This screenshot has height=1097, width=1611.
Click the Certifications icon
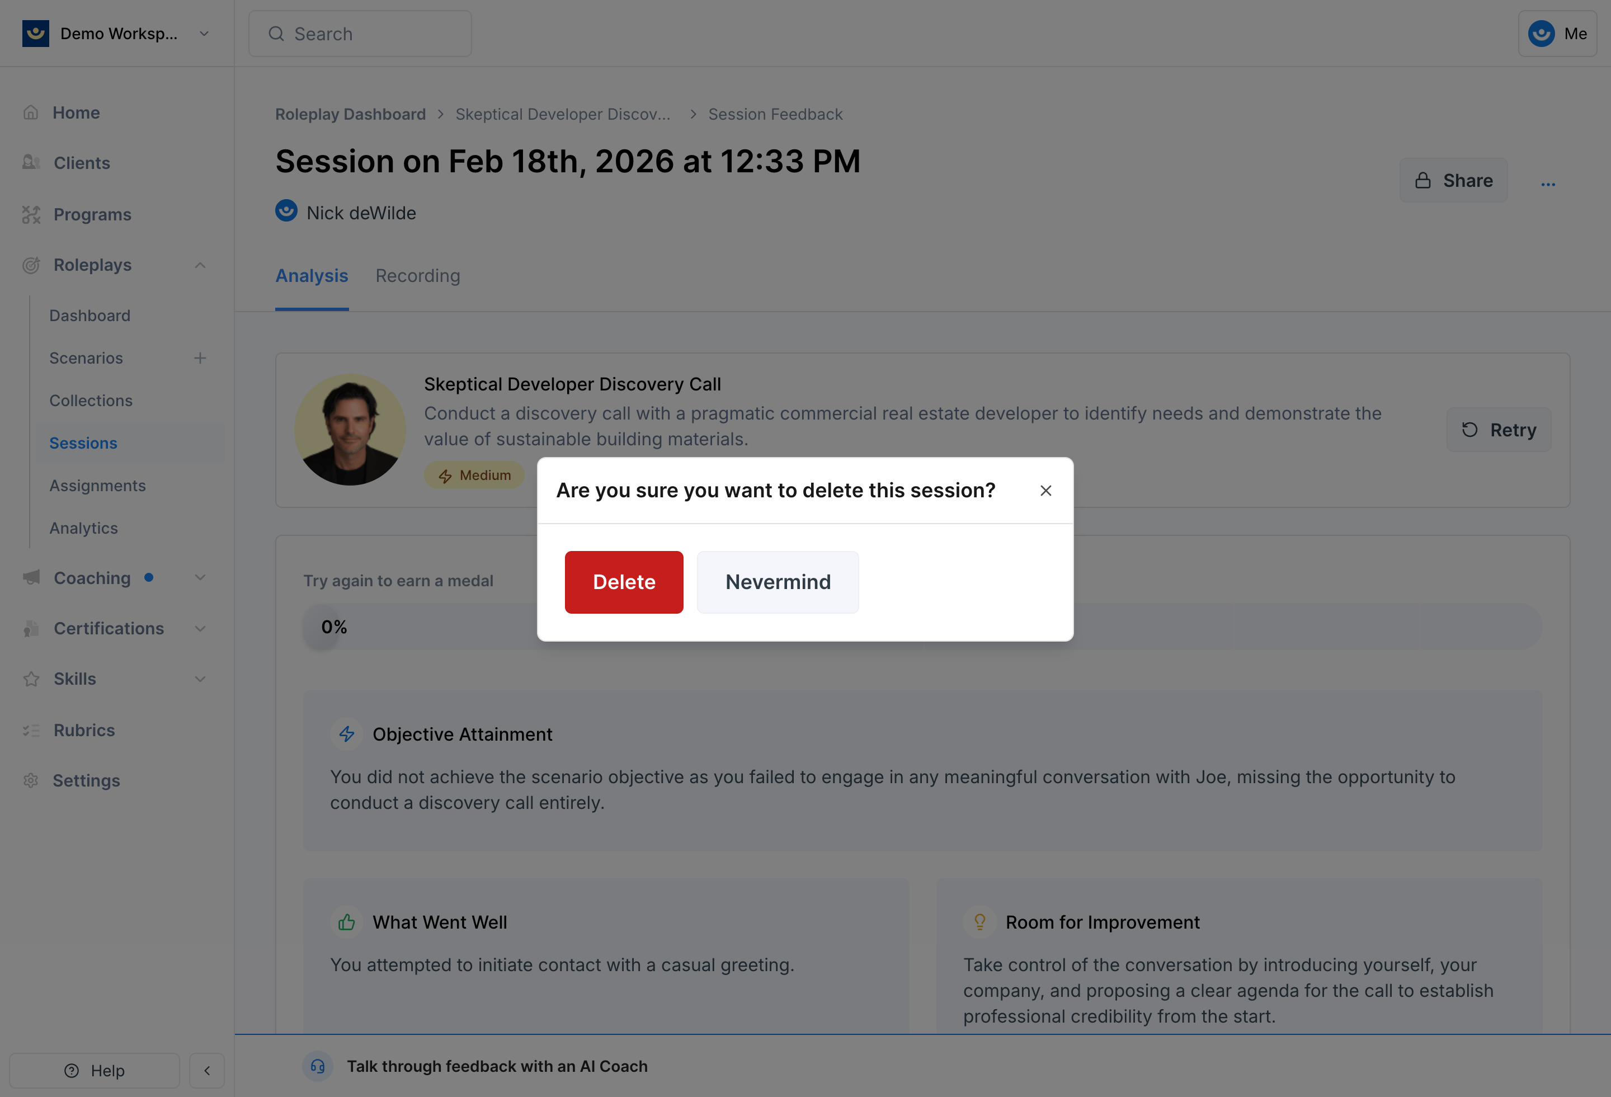pos(31,628)
